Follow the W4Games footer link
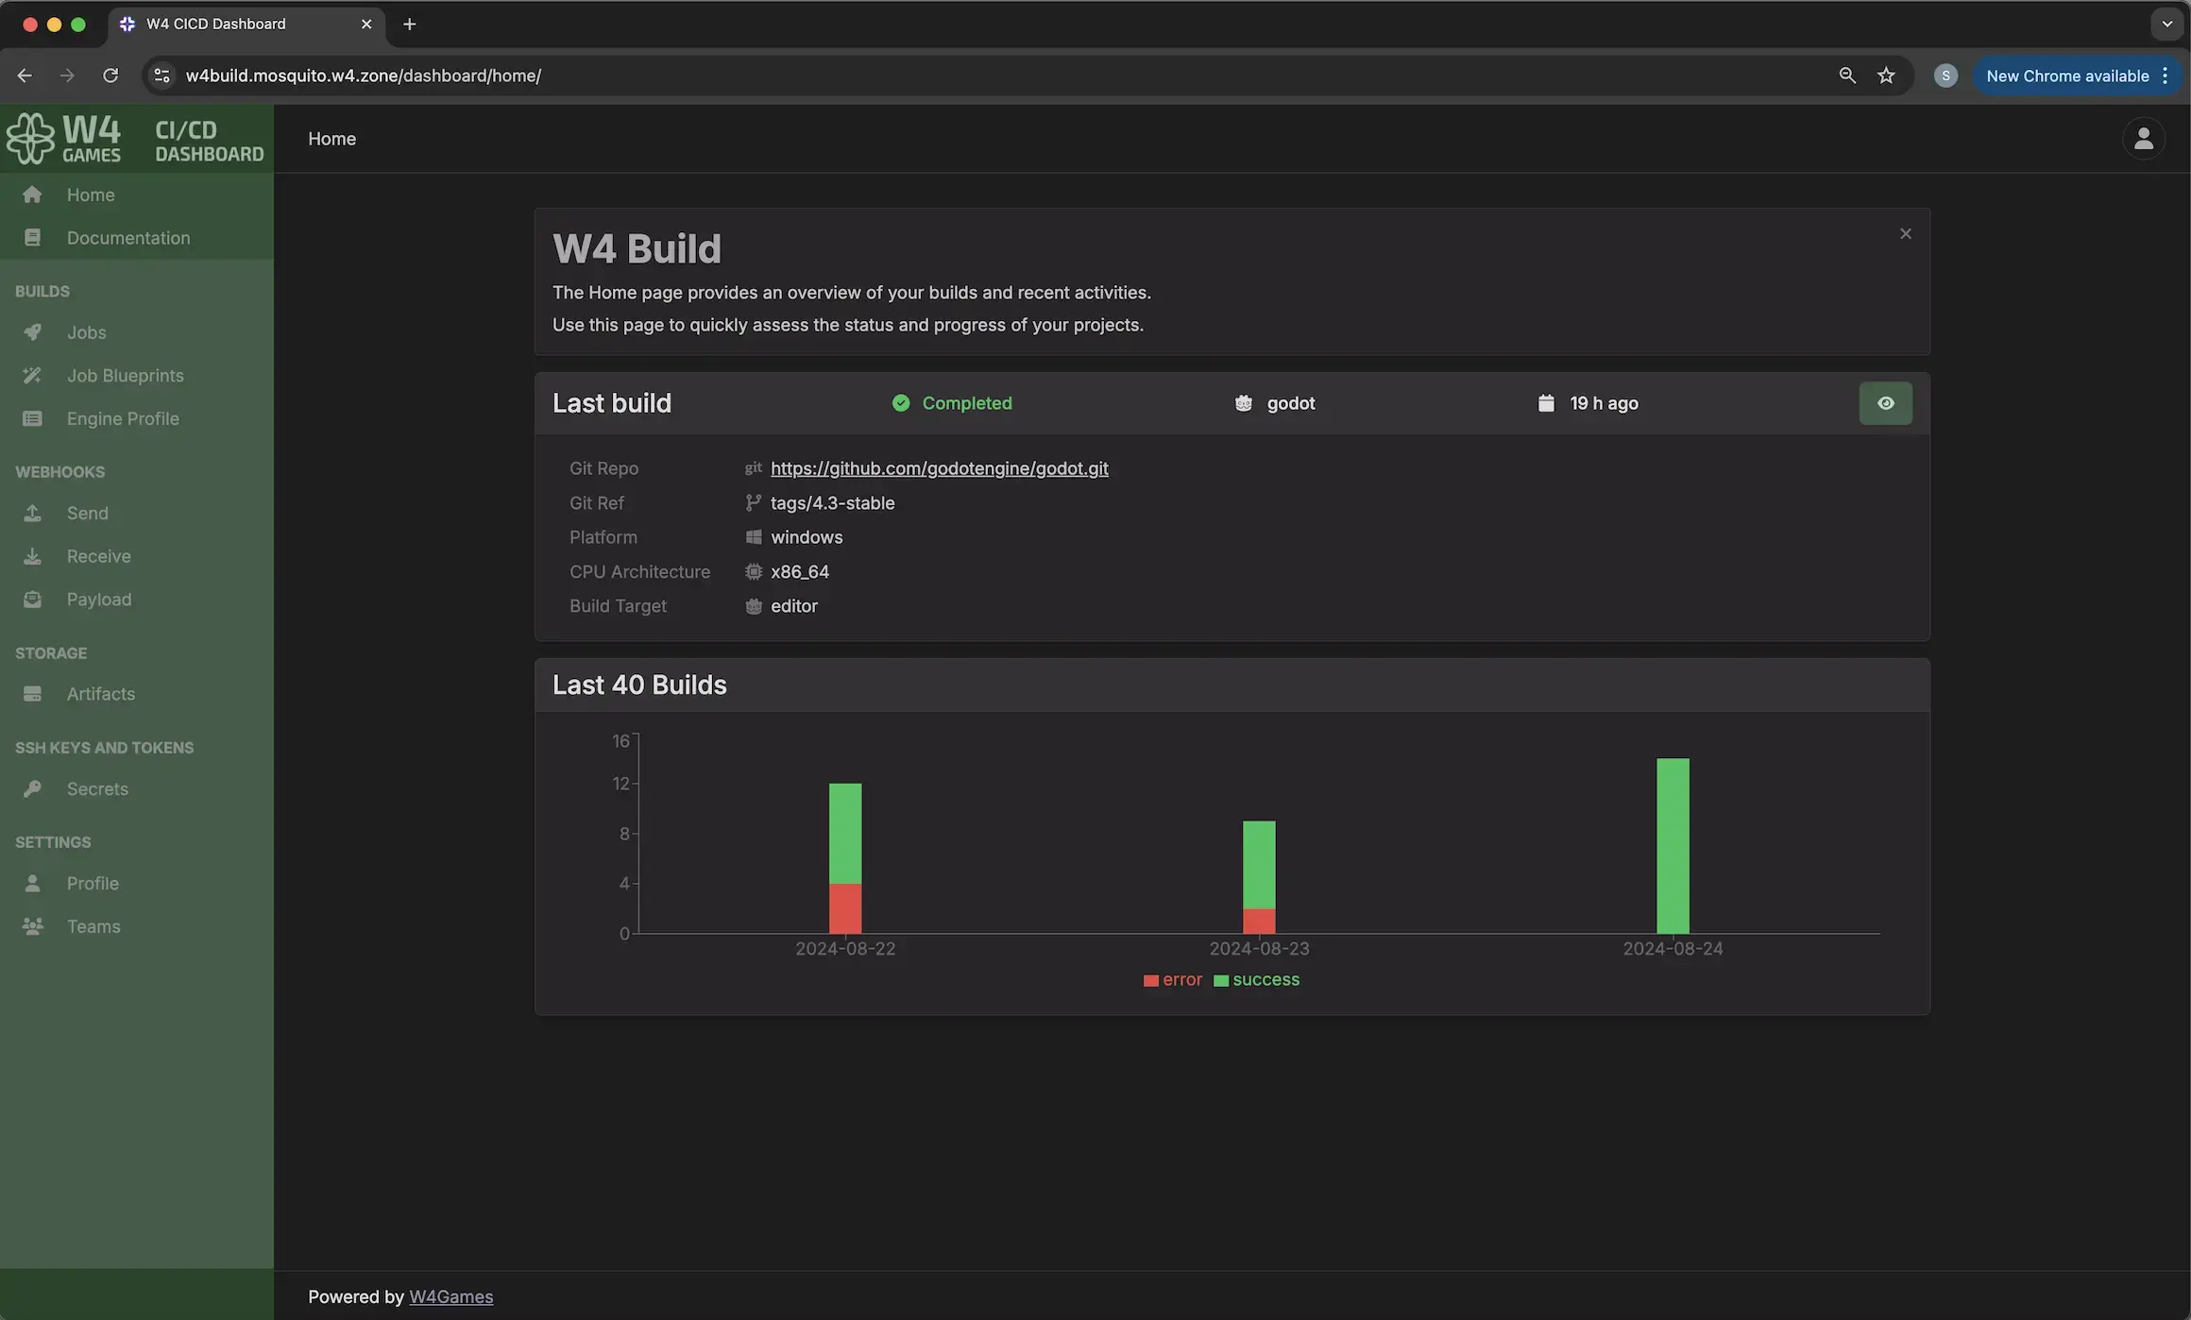This screenshot has height=1320, width=2191. point(450,1296)
